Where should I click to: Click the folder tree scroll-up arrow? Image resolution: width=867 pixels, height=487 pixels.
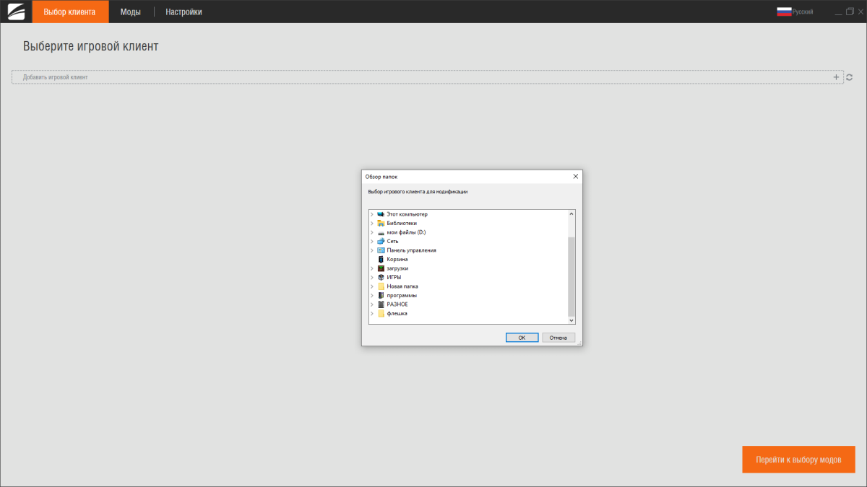click(571, 214)
